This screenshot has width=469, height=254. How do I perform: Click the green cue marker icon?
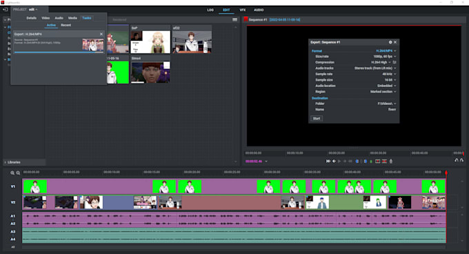coord(371,162)
